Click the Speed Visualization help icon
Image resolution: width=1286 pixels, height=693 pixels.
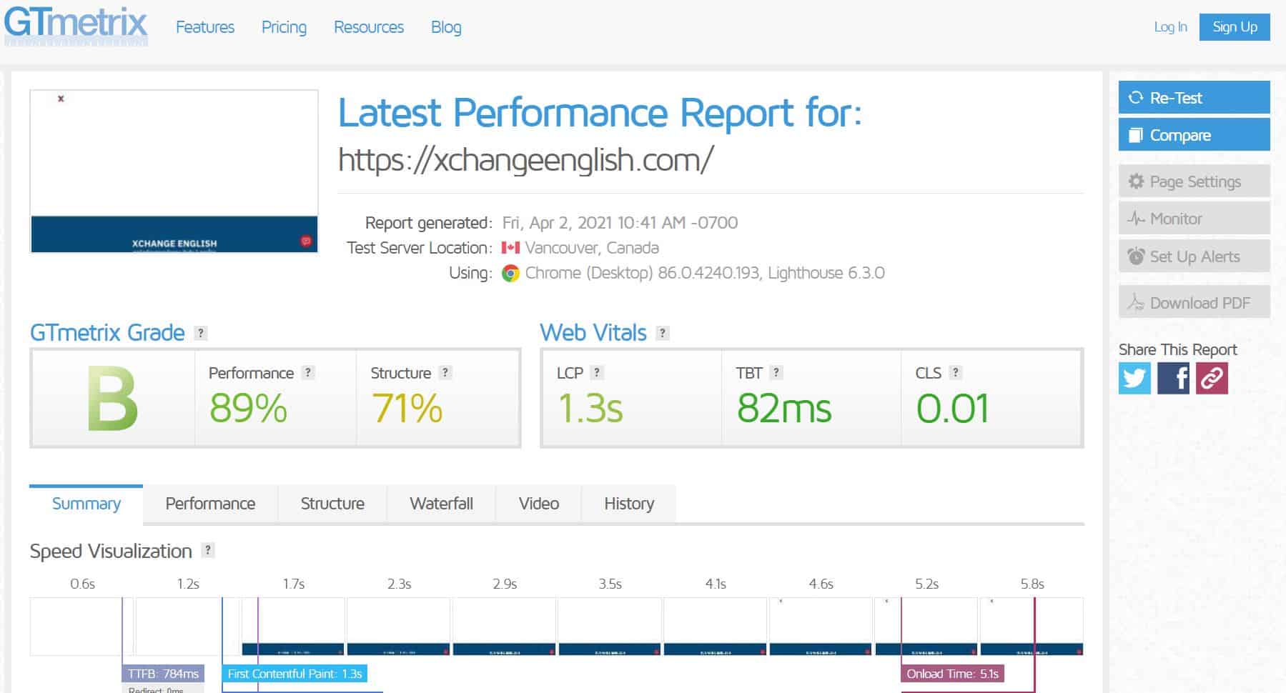pyautogui.click(x=208, y=550)
